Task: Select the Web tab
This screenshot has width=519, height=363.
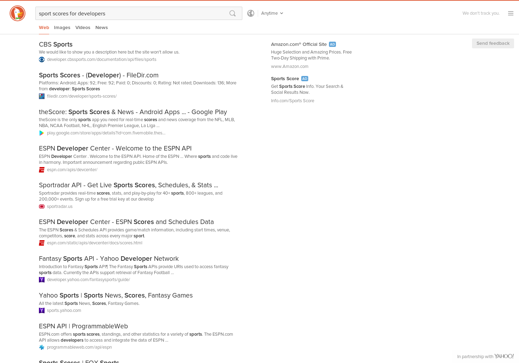Action: click(x=44, y=28)
